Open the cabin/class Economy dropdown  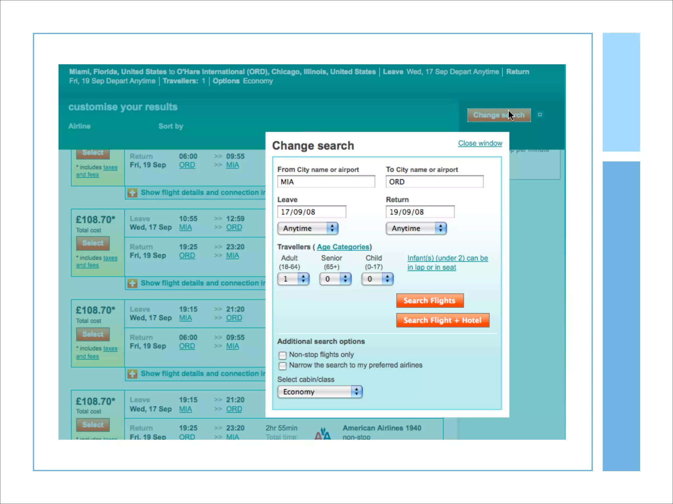(x=320, y=392)
